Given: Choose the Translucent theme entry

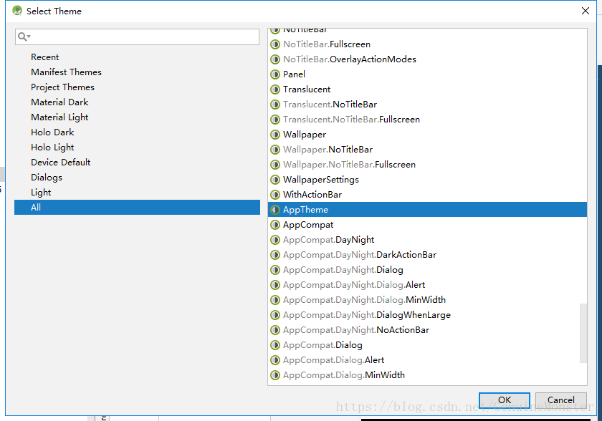Looking at the screenshot, I should pyautogui.click(x=427, y=89).
